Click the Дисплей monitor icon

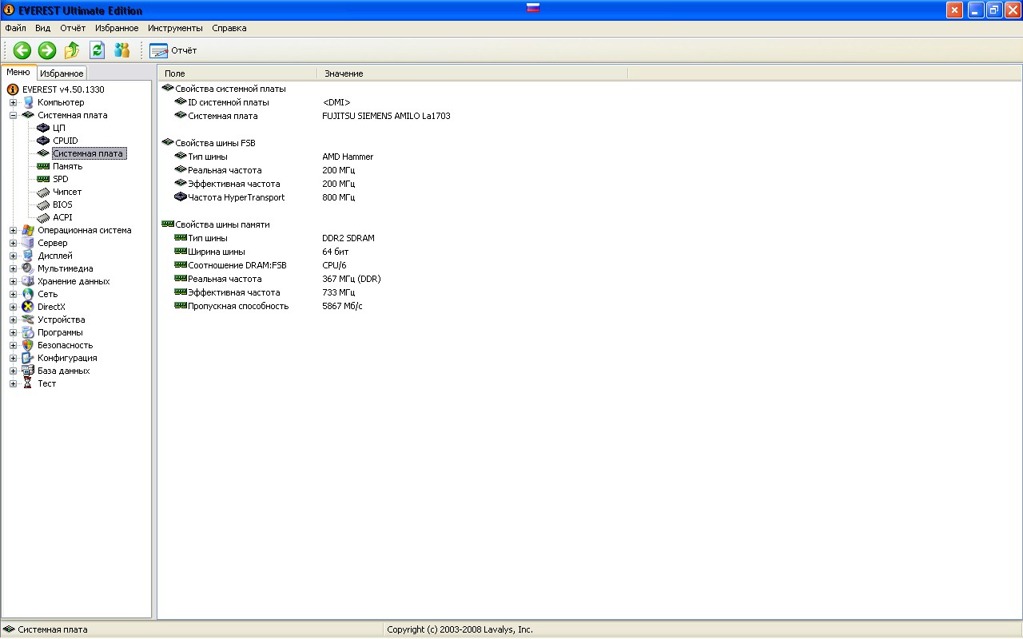pos(28,256)
